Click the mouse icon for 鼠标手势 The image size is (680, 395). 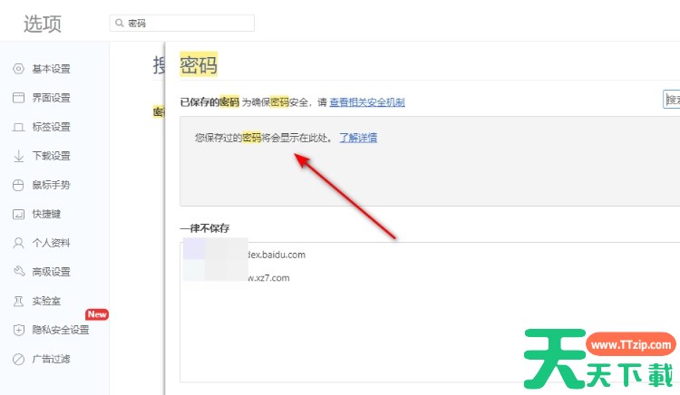click(x=18, y=185)
